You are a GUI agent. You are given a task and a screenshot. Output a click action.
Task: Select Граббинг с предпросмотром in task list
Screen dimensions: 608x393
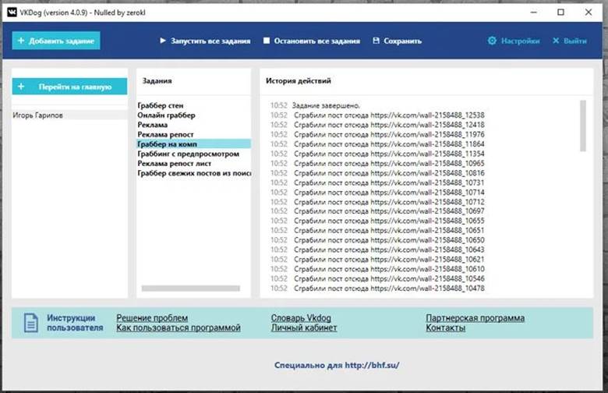point(188,154)
